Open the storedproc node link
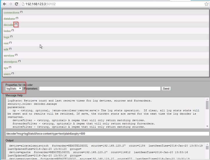This screenshot has height=160, width=210. coord(10,62)
